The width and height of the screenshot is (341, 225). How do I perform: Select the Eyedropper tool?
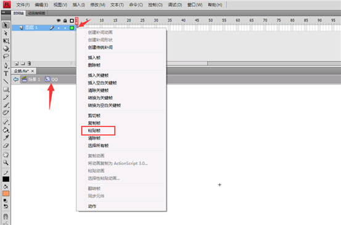tap(6, 137)
